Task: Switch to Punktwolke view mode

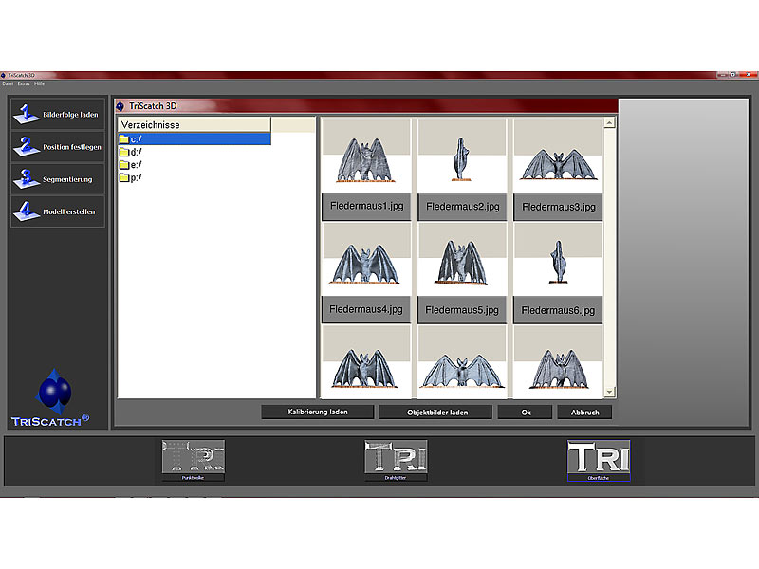Action: pos(193,460)
